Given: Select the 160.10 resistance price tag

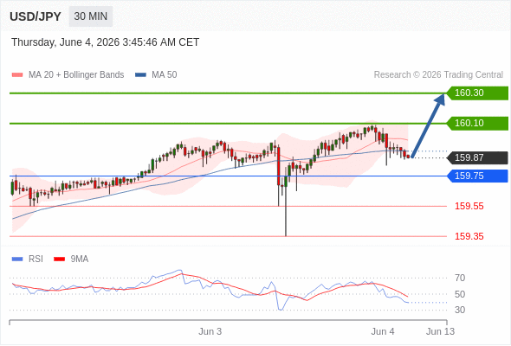Looking at the screenshot, I should (477, 124).
